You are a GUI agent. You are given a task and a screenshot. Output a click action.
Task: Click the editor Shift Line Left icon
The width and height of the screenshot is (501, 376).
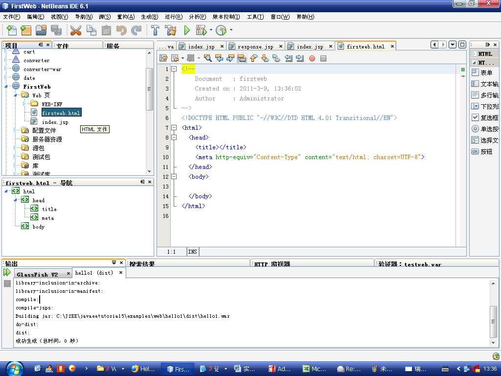[289, 58]
